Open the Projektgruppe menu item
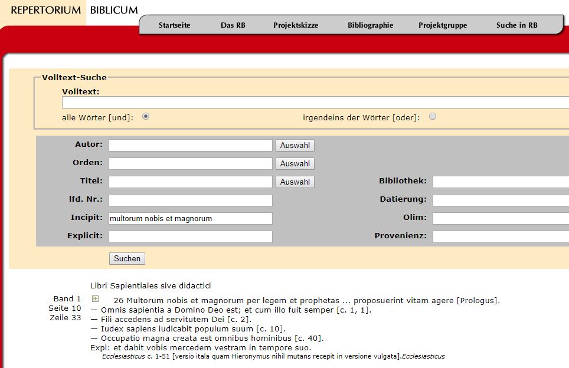This screenshot has width=569, height=368. [x=443, y=25]
